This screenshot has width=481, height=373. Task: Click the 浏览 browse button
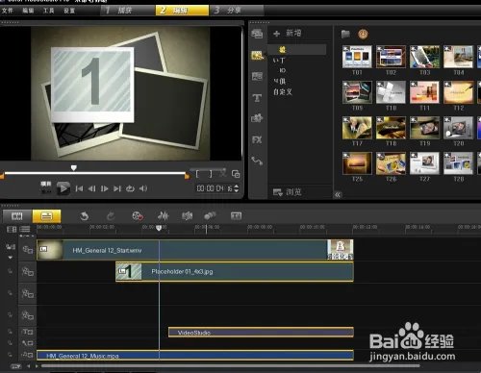[288, 192]
